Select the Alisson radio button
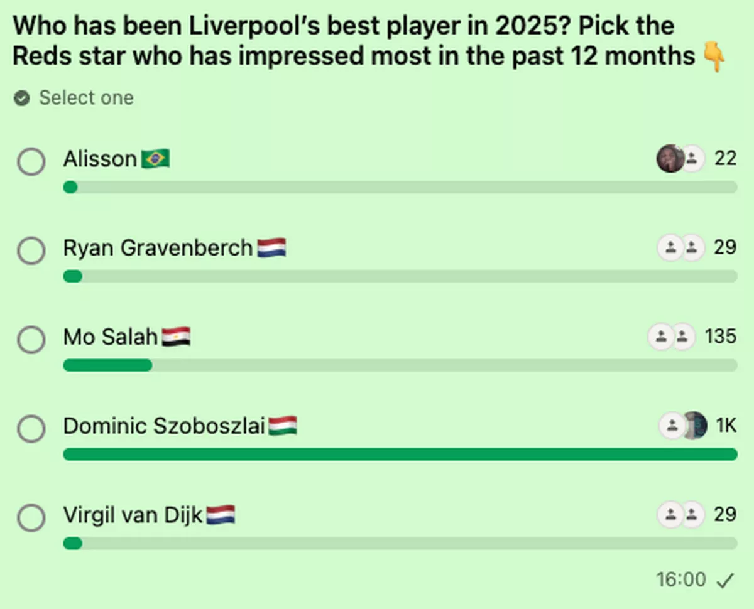The height and width of the screenshot is (609, 754). [31, 162]
